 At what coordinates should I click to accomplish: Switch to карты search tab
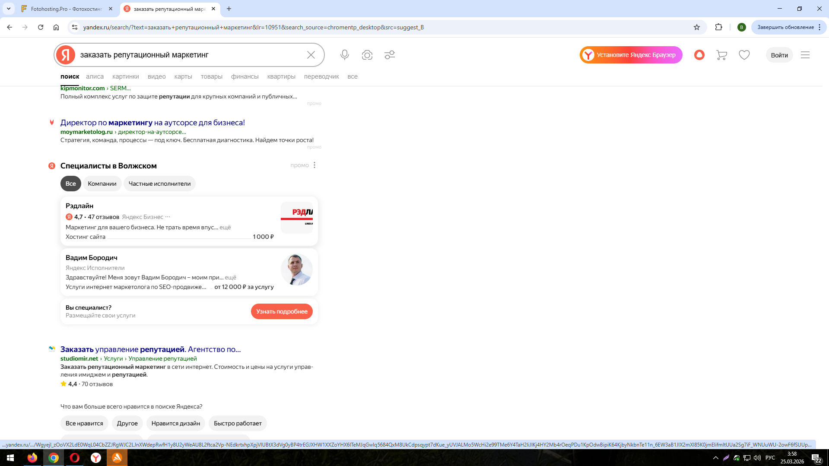(x=183, y=76)
